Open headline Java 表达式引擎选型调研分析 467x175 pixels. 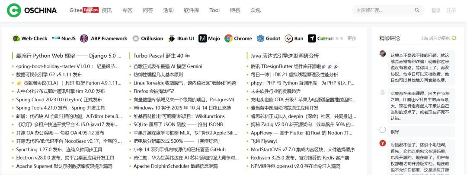point(285,56)
